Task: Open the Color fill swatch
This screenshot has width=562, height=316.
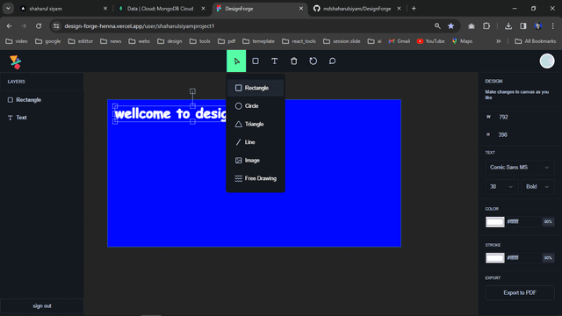Action: [495, 222]
